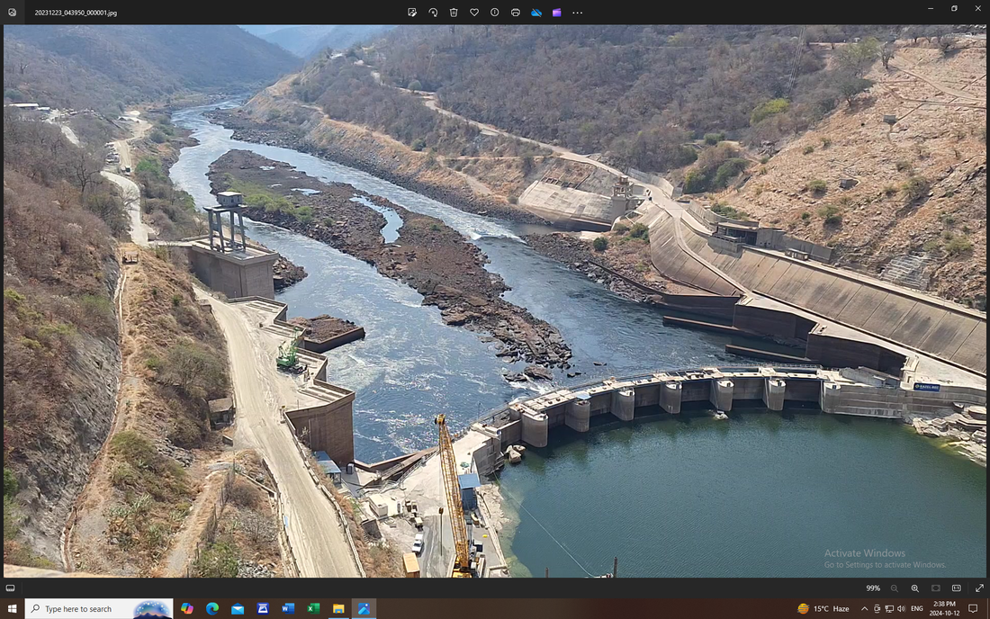Open Copilot from the taskbar
The image size is (990, 619).
coord(187,609)
